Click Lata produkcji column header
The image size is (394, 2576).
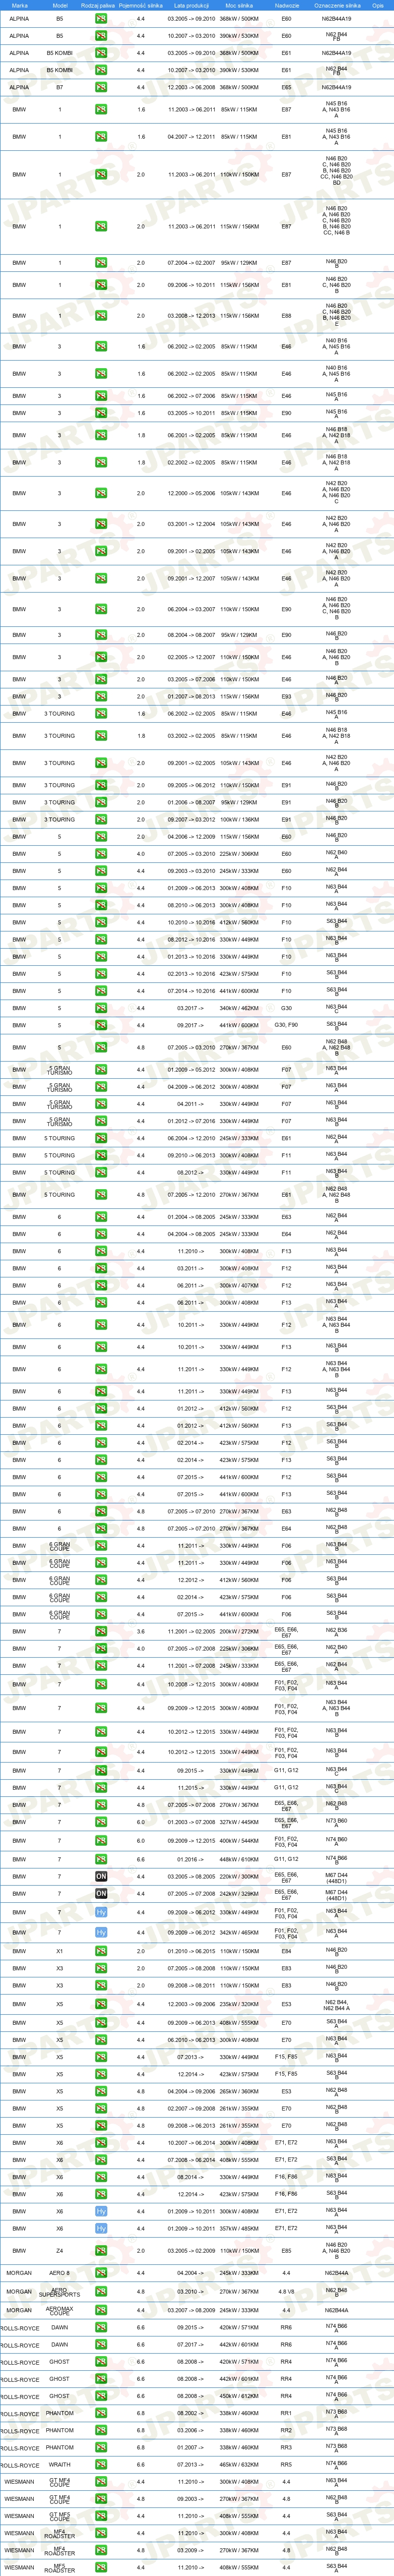(191, 5)
